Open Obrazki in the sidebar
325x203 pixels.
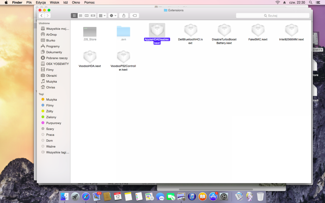[49, 76]
